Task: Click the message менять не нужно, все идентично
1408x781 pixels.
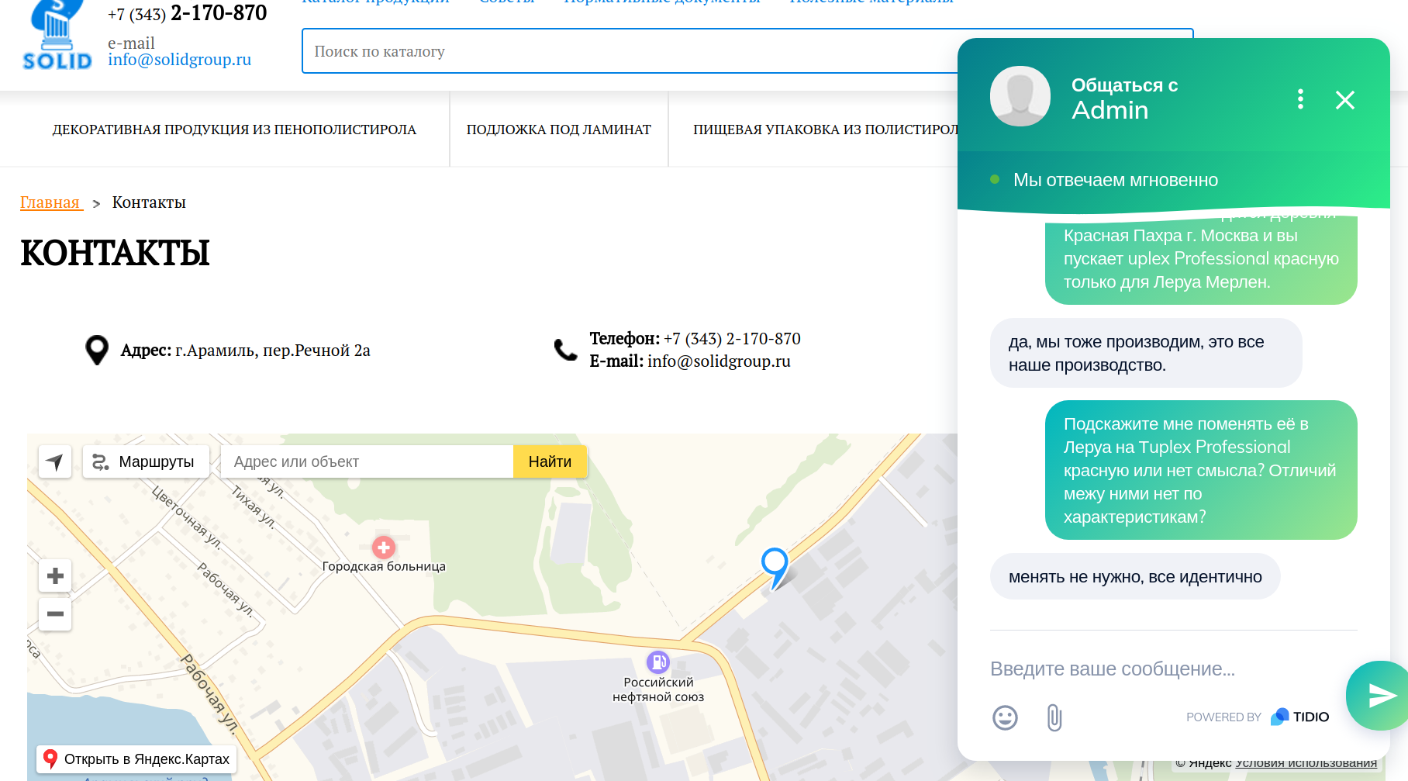Action: click(1135, 576)
